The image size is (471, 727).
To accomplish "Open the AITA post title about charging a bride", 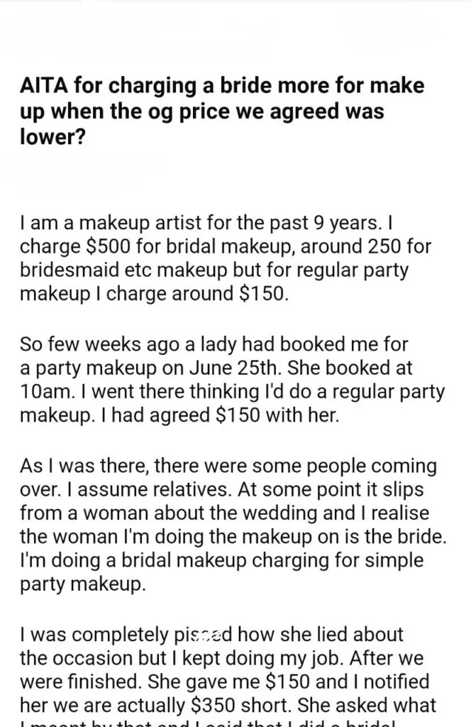I will tap(222, 111).
